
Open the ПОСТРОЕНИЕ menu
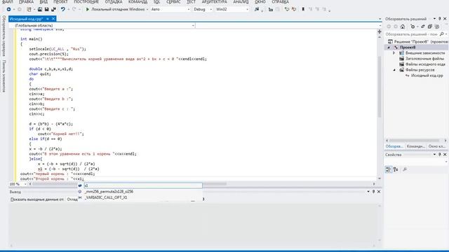tap(86, 1)
